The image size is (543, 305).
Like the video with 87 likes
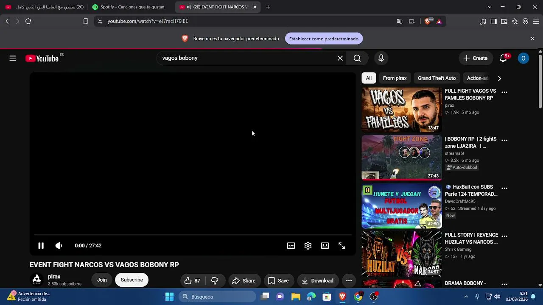click(193, 280)
